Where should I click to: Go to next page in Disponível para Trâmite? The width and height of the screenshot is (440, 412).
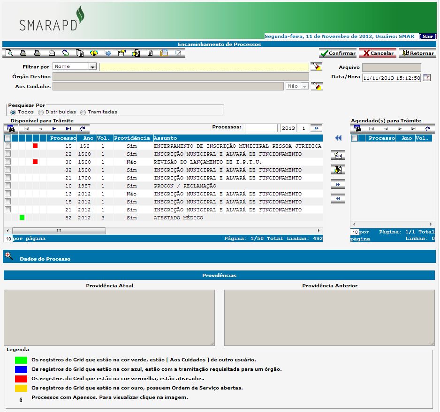click(54, 129)
